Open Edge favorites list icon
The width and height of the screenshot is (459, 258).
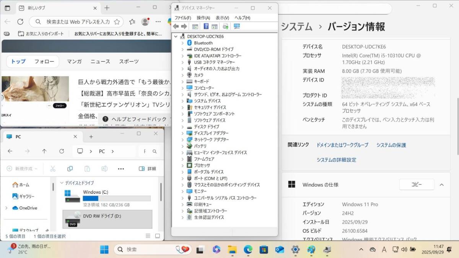coord(132,22)
